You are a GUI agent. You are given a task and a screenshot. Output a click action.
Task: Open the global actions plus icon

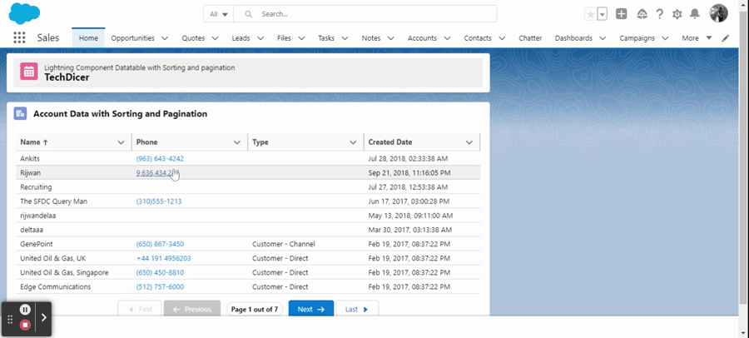621,14
